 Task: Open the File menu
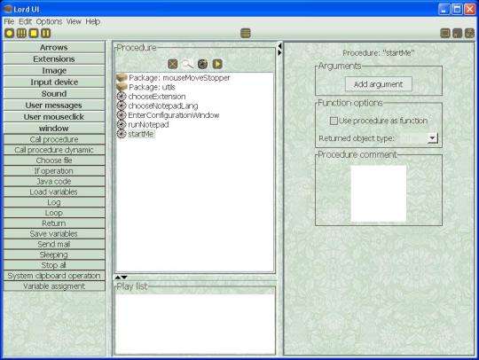(9, 21)
